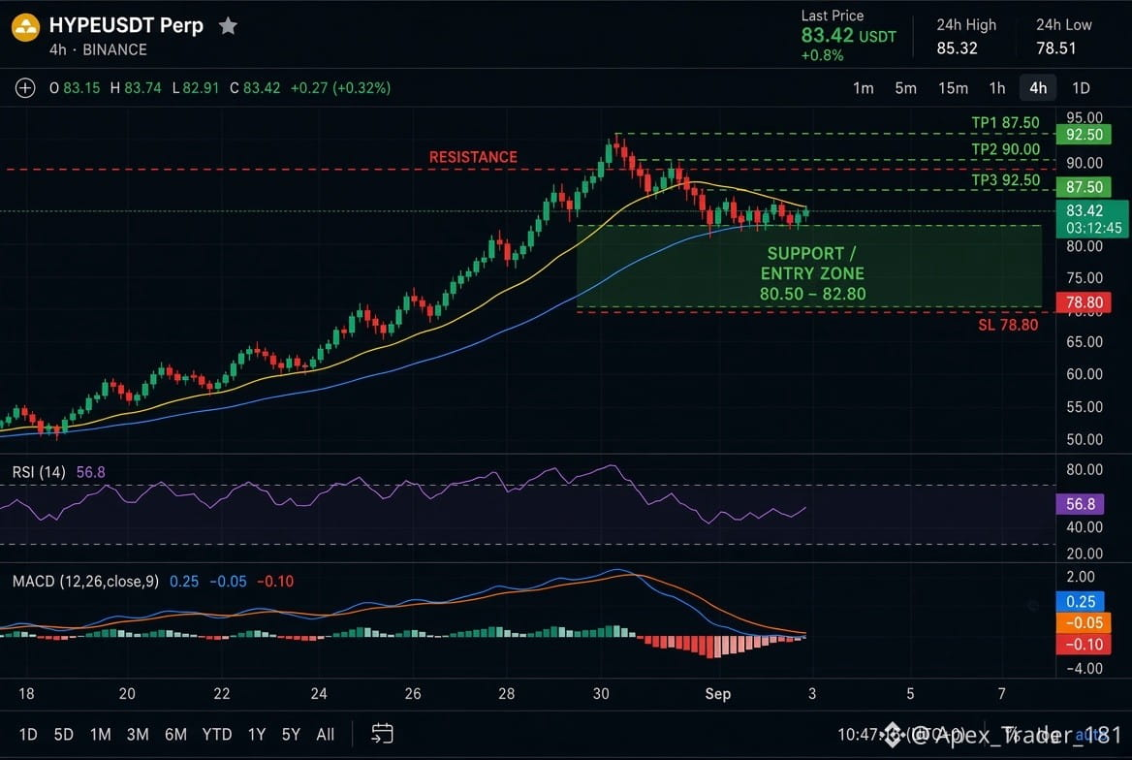Image resolution: width=1132 pixels, height=760 pixels.
Task: Choose the 5Y range button
Action: pyautogui.click(x=291, y=735)
